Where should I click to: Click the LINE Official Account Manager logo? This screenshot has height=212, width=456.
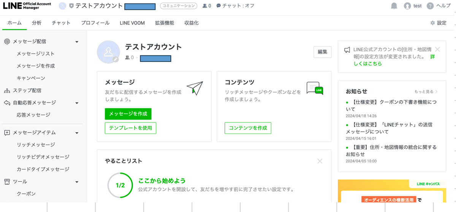tap(26, 6)
